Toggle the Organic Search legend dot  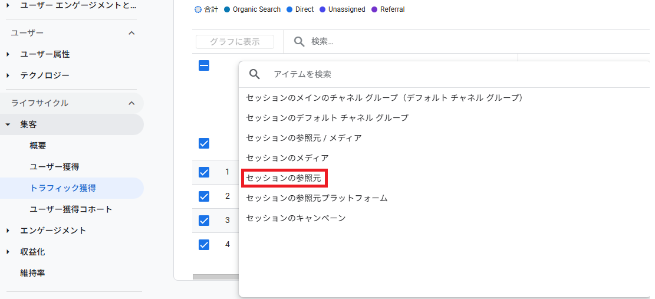coord(227,9)
